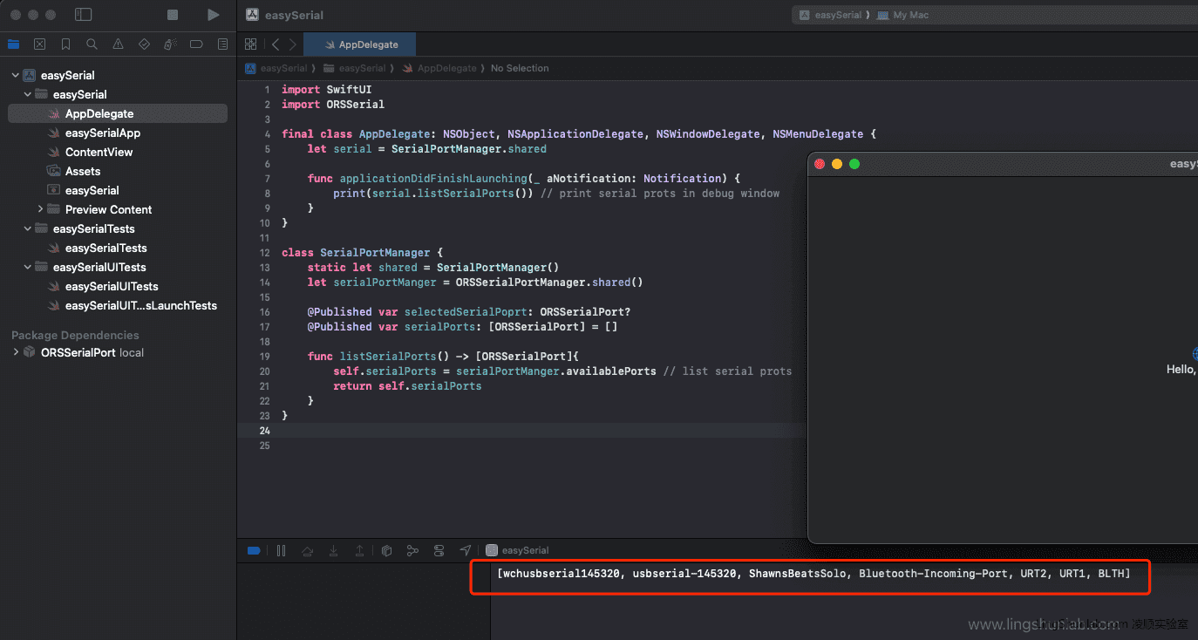Collapse the easySerial project root
The width and height of the screenshot is (1198, 640).
16,75
